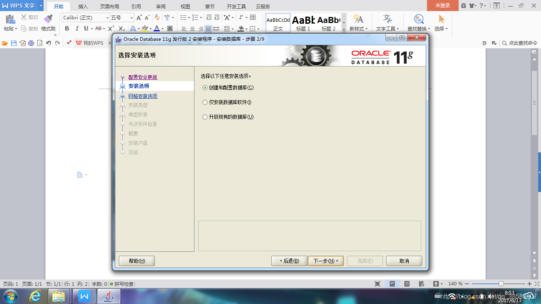The width and height of the screenshot is (541, 304).
Task: Click the print icon in quick toolbar
Action: (x=31, y=43)
